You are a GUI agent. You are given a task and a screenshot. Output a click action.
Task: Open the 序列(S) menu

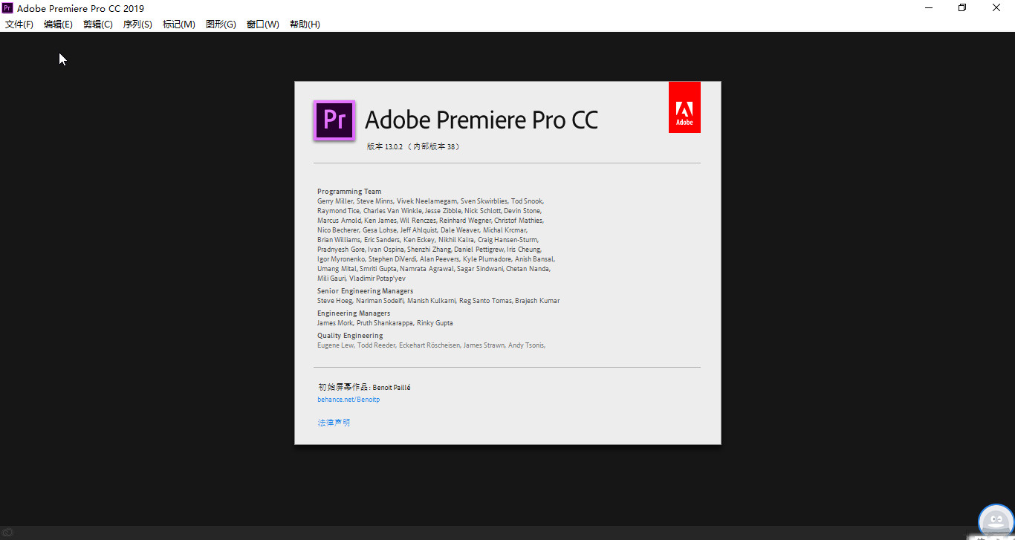[x=137, y=25]
